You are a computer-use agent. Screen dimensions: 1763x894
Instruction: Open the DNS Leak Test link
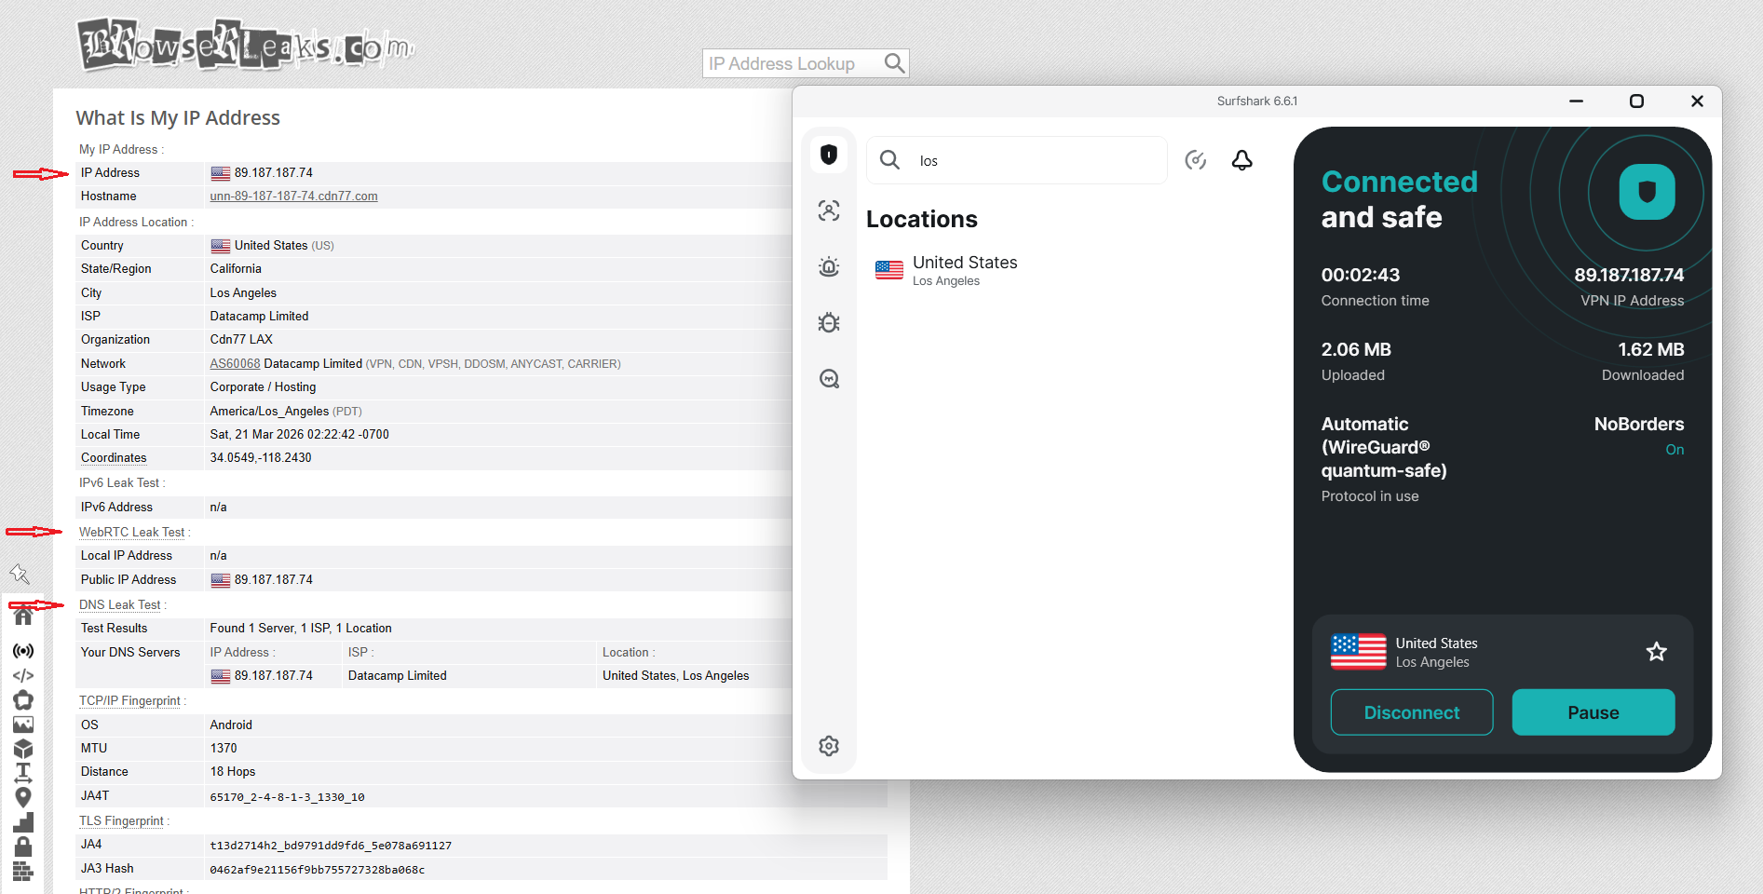[120, 605]
